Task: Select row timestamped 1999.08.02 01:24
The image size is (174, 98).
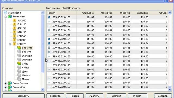Action: coord(107,61)
